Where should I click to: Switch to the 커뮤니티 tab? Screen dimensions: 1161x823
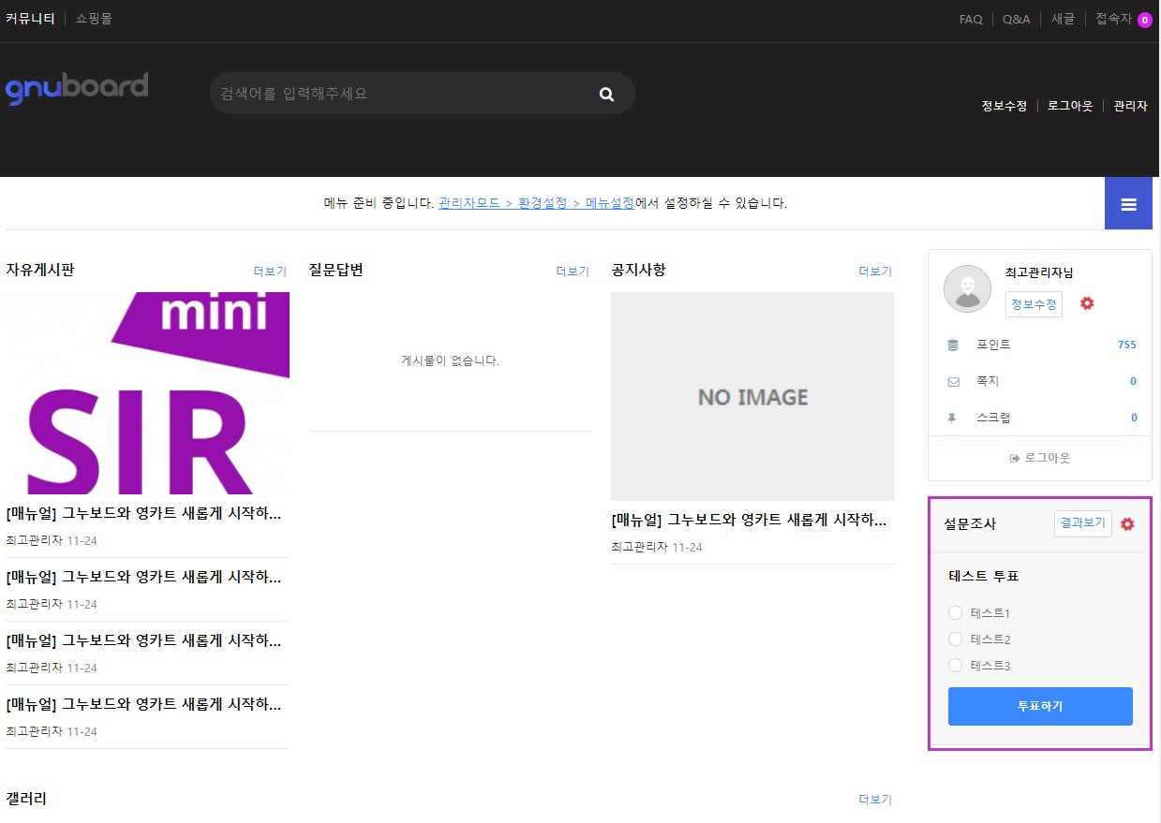tap(30, 19)
